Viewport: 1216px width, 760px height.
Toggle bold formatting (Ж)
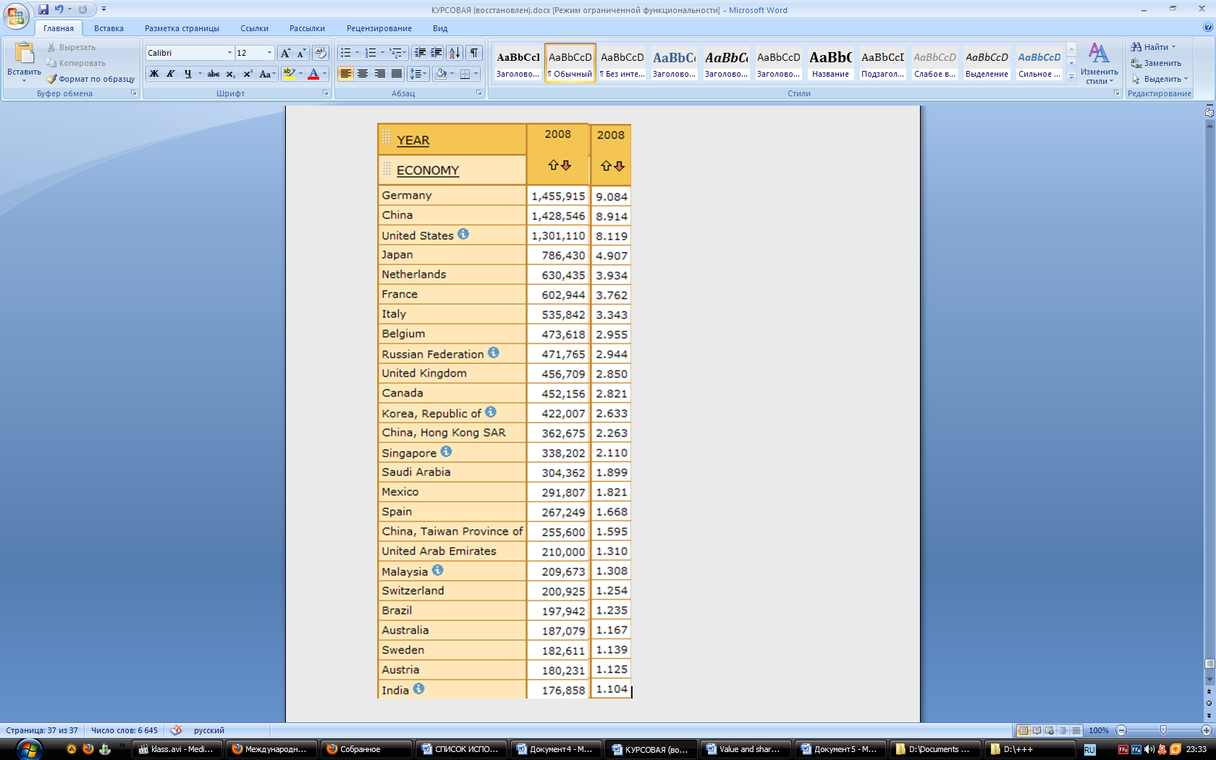coord(153,74)
